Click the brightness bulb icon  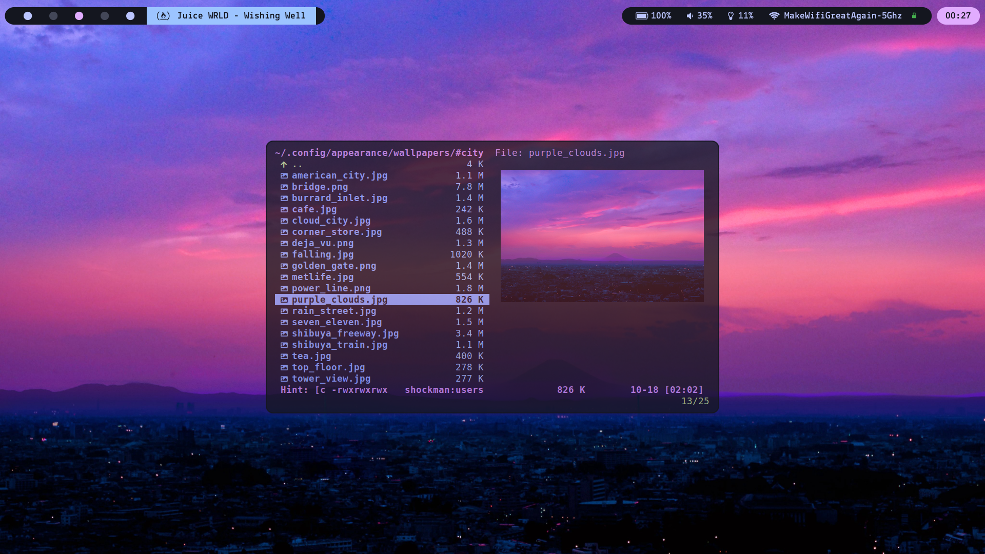[x=731, y=16]
